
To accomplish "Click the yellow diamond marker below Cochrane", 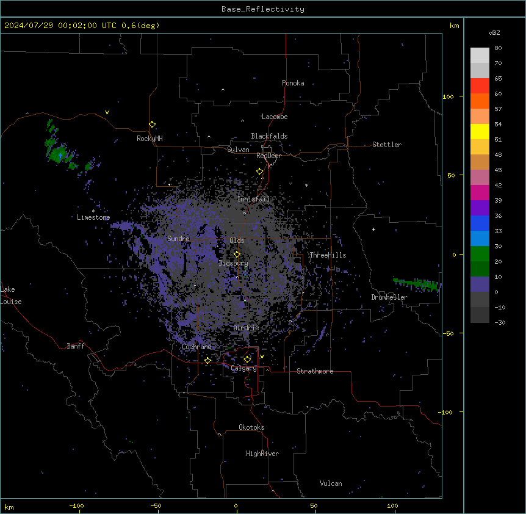I will pos(207,361).
